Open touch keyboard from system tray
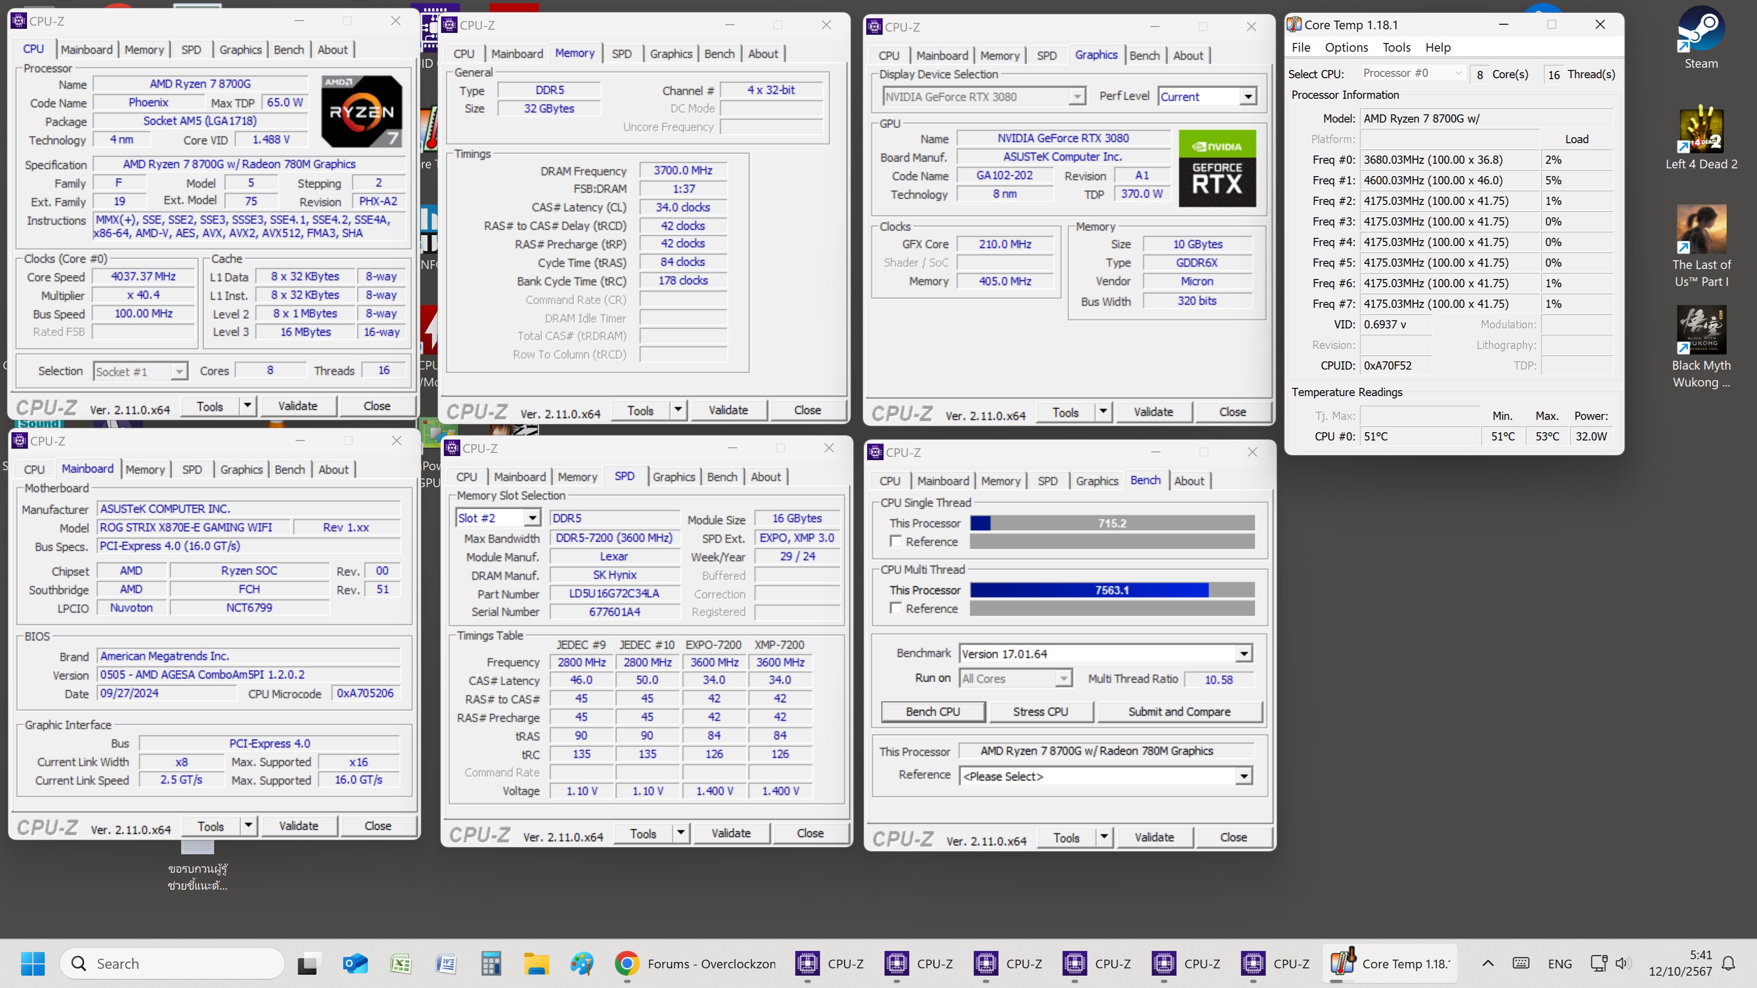The width and height of the screenshot is (1757, 988). click(x=1520, y=963)
